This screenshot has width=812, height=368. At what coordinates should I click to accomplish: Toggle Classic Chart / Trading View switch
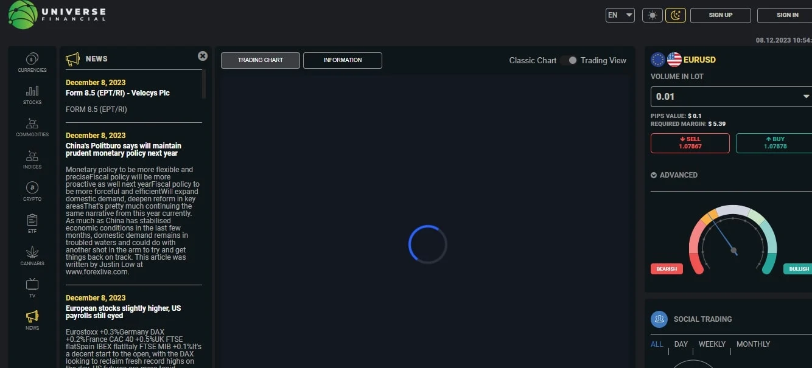tap(569, 60)
